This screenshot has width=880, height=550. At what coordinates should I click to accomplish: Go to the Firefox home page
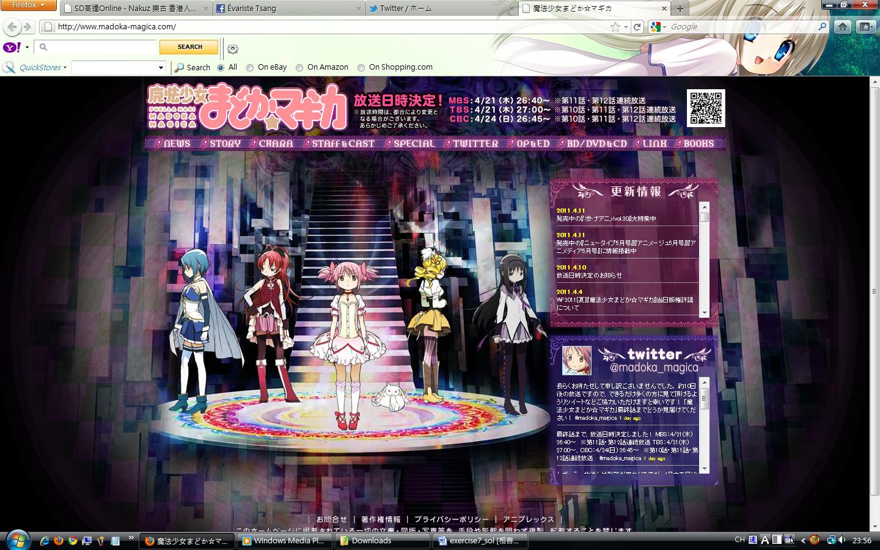point(843,27)
